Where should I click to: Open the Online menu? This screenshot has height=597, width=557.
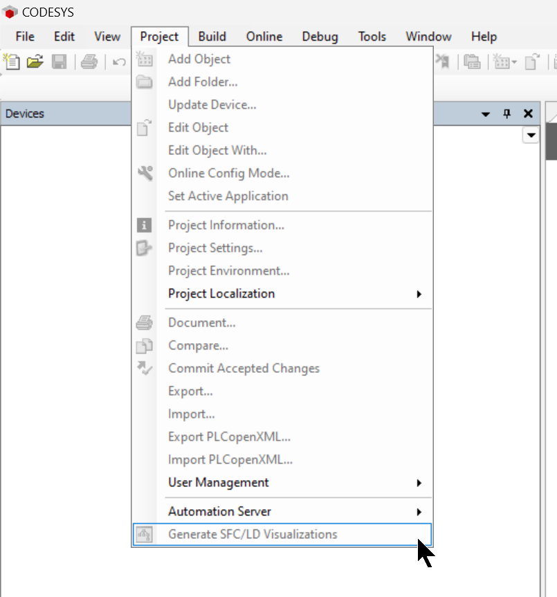click(264, 37)
